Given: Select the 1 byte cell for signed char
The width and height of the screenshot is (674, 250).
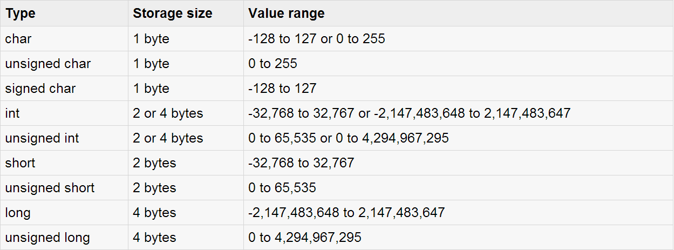Looking at the screenshot, I should tap(151, 89).
